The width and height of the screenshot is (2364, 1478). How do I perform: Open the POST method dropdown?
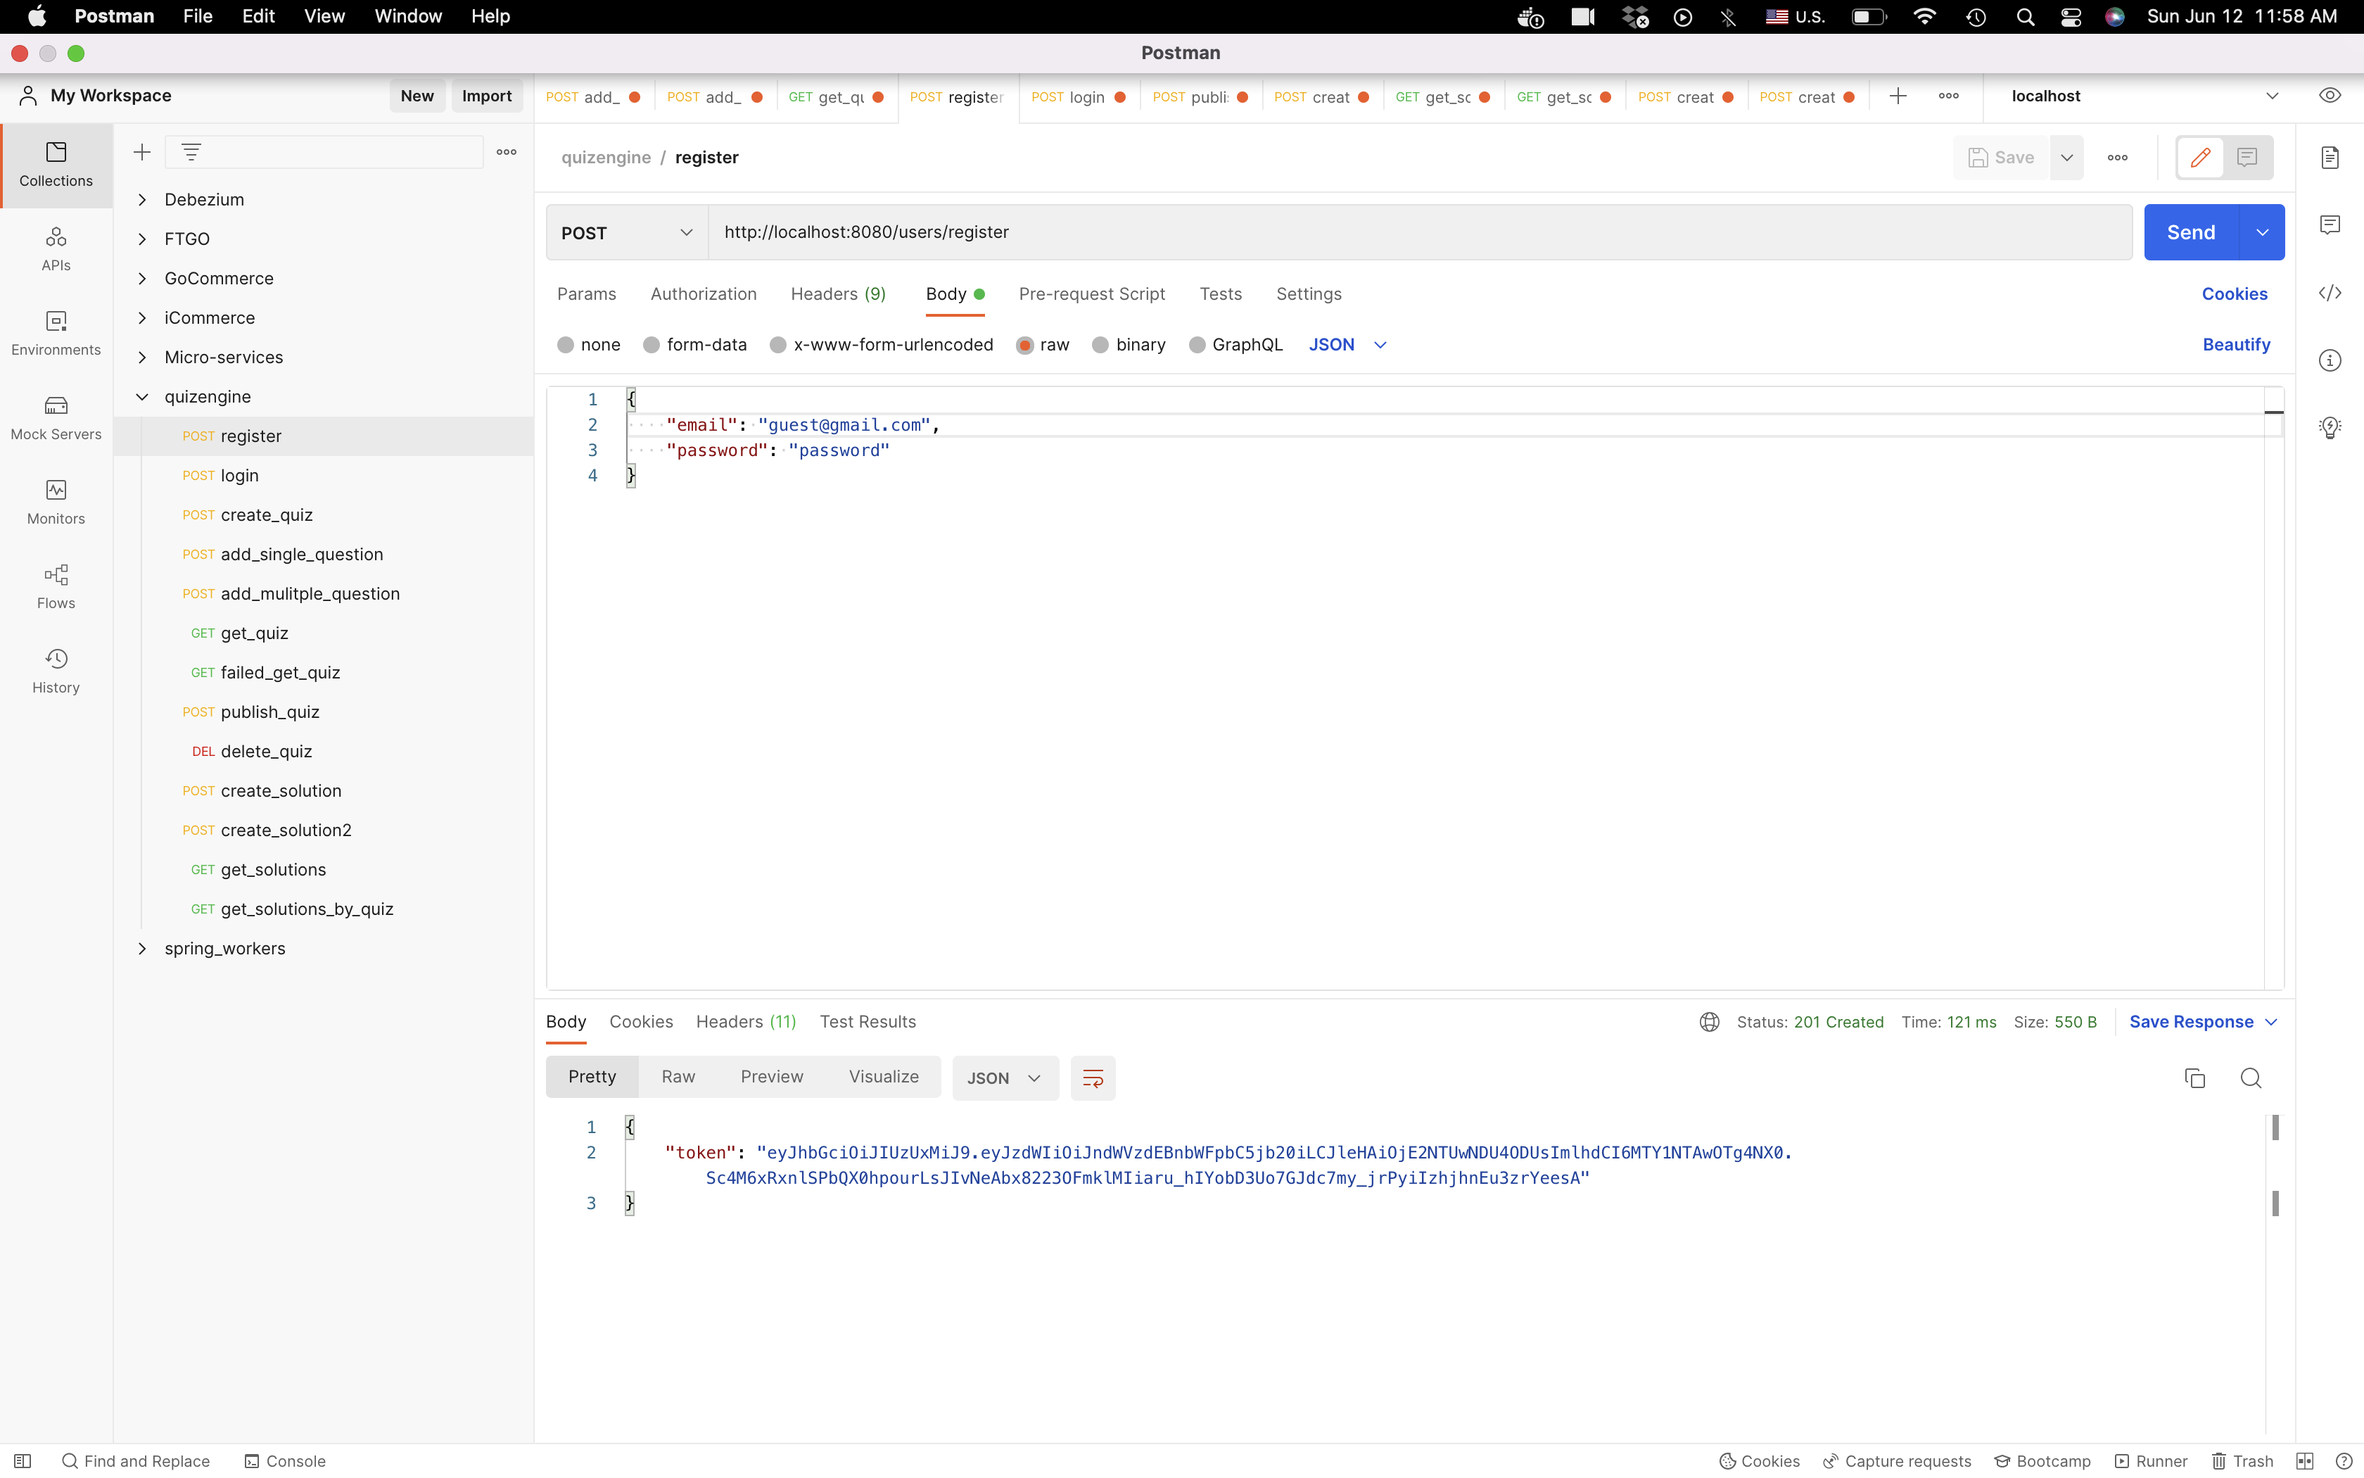tap(626, 233)
